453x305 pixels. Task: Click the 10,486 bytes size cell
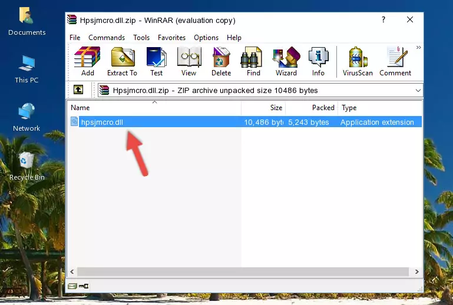[263, 122]
